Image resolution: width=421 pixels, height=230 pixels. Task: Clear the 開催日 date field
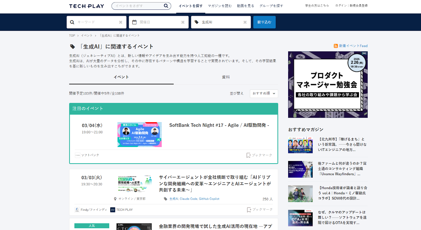coord(183,22)
